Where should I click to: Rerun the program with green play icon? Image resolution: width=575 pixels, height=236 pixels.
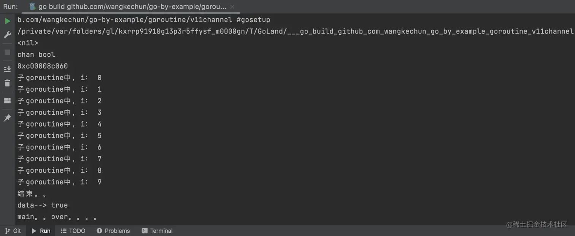pos(7,21)
